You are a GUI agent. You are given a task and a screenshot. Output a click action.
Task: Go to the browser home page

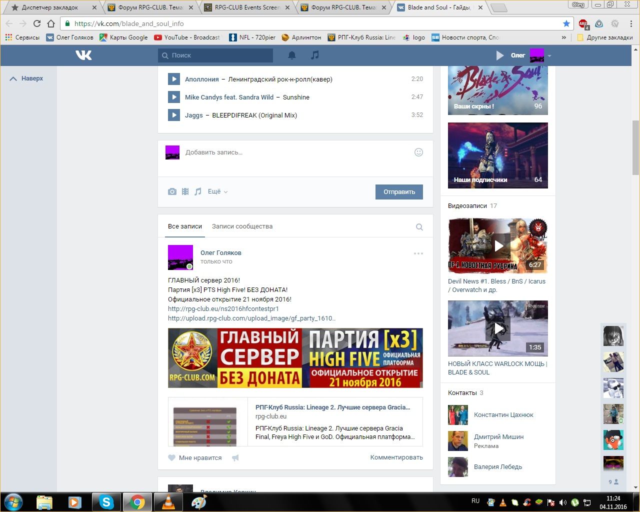(51, 23)
